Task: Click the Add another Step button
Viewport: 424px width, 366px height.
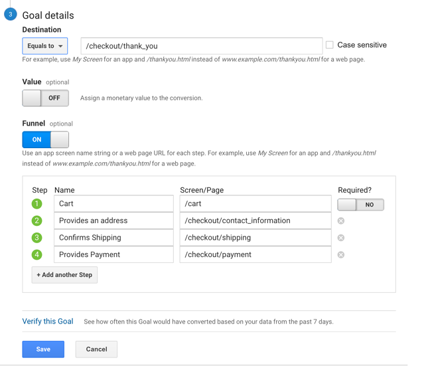Action: pos(64,275)
